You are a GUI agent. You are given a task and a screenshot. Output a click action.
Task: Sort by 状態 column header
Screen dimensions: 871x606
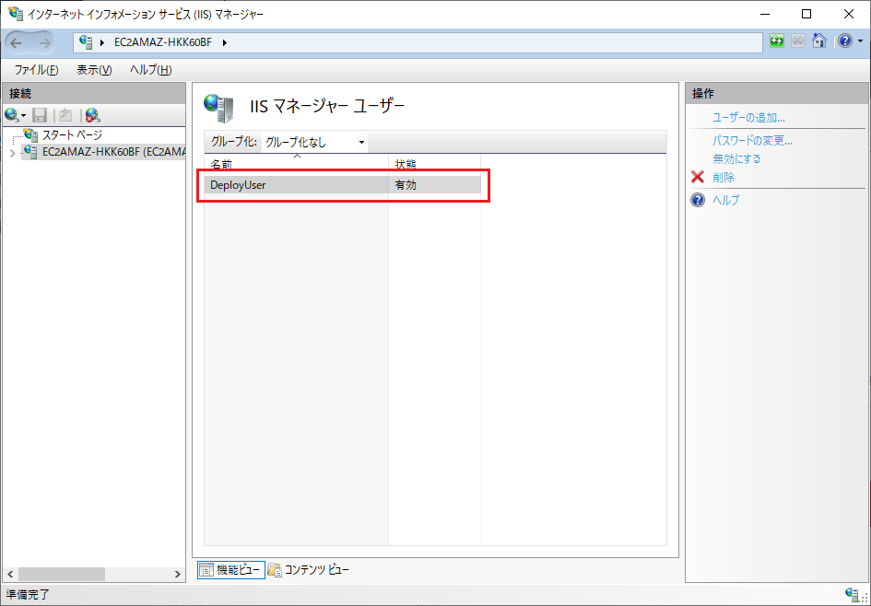[x=434, y=164]
